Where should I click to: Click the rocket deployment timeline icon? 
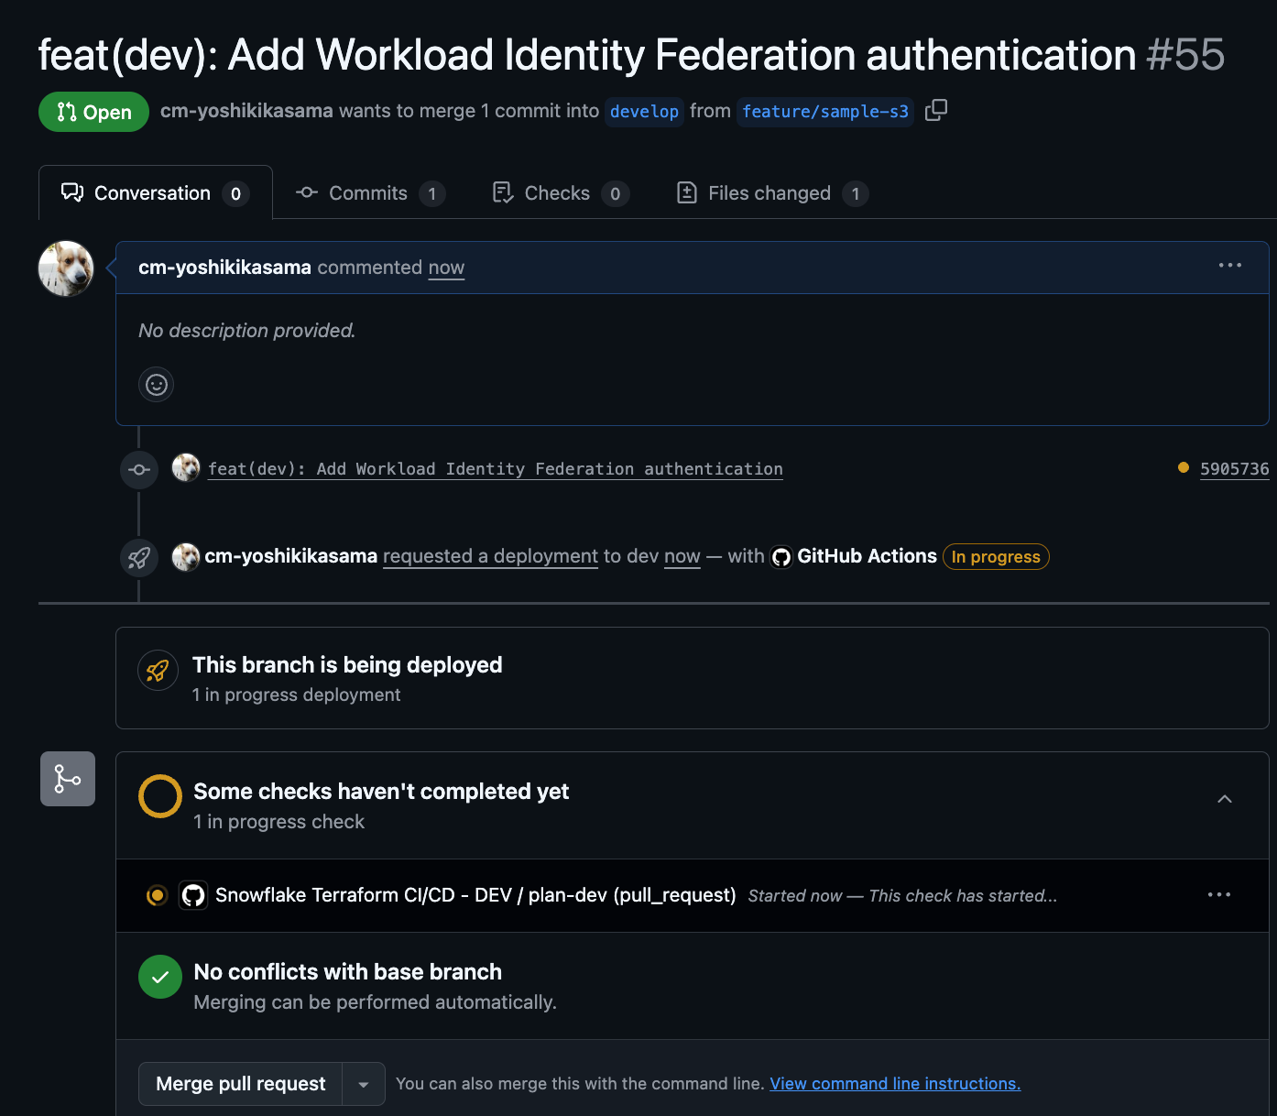(139, 557)
